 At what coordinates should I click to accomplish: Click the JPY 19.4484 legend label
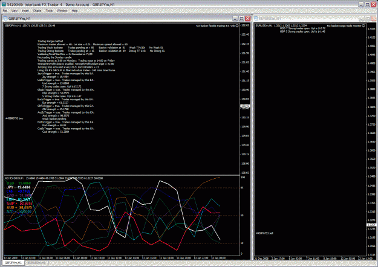tap(18, 187)
